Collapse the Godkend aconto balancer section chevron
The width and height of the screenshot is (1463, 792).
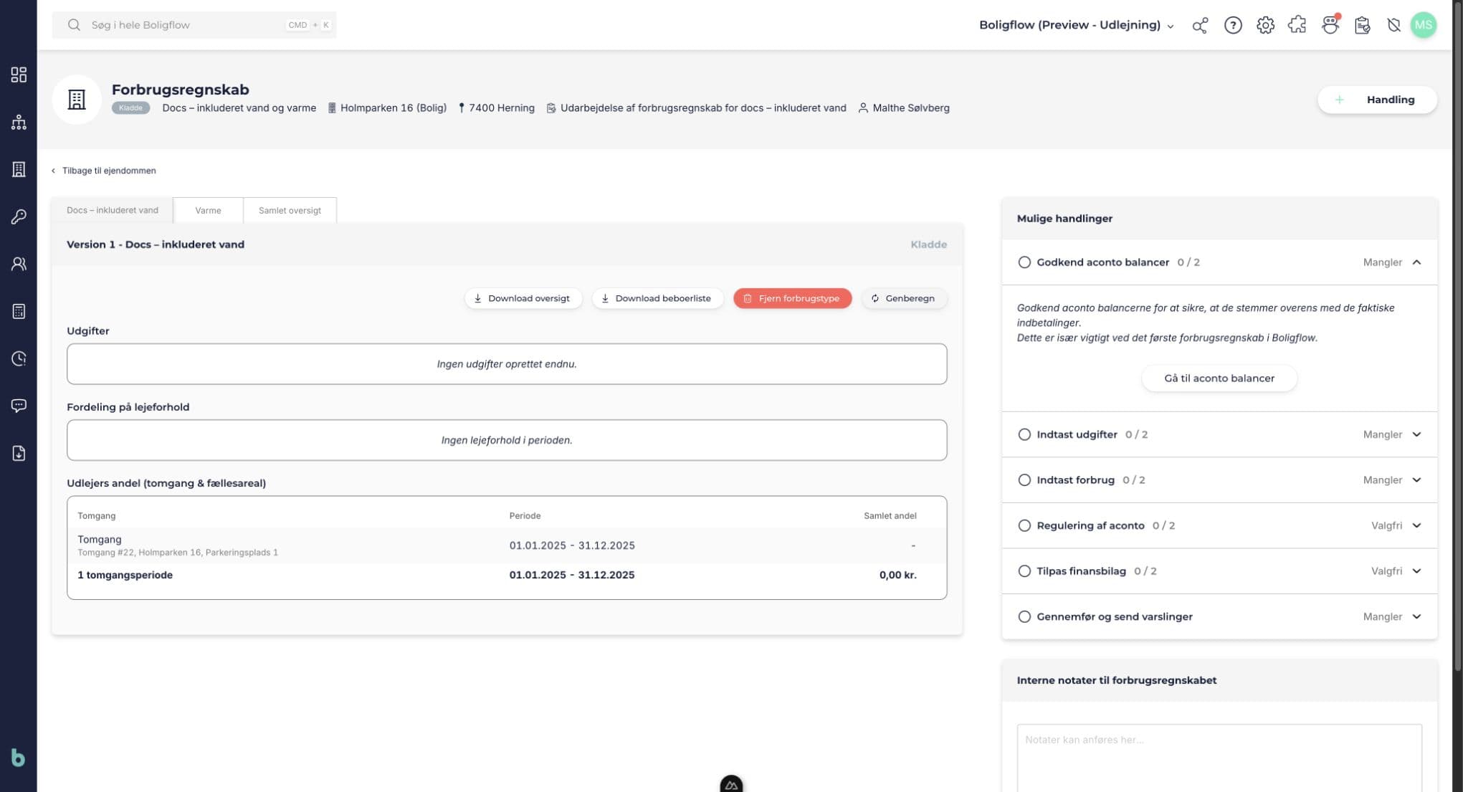tap(1416, 262)
